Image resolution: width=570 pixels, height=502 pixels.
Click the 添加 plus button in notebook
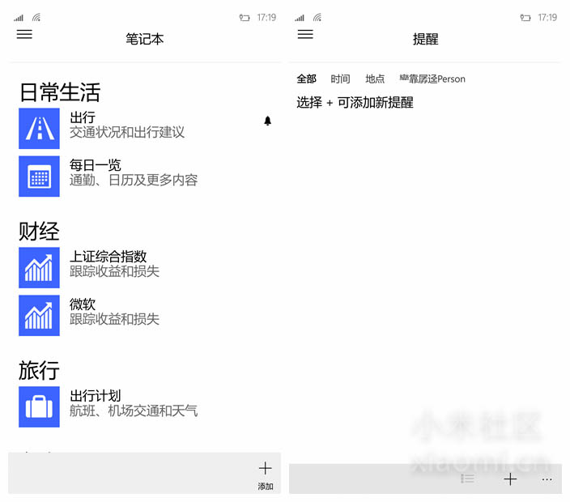(x=266, y=475)
